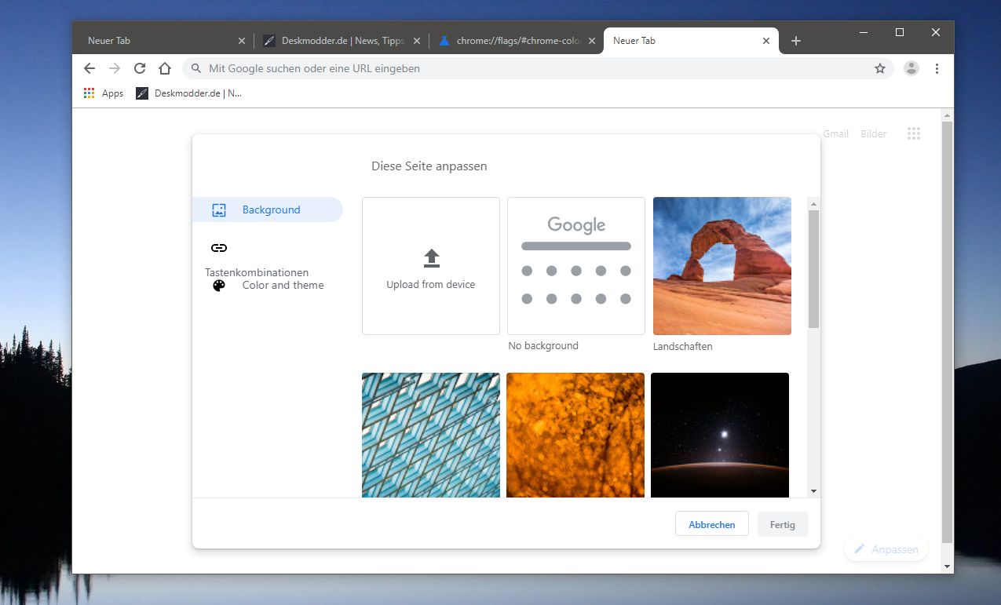Open Chrome's three-dot menu
Screen dimensions: 1001x605
point(937,68)
